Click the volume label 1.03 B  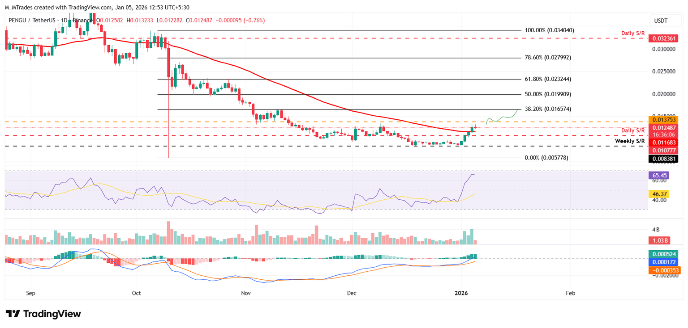click(659, 241)
